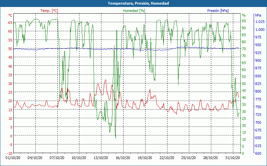The width and height of the screenshot is (267, 166).
Task: Click the green 50 humidity axis value
Action: (x=244, y=84)
